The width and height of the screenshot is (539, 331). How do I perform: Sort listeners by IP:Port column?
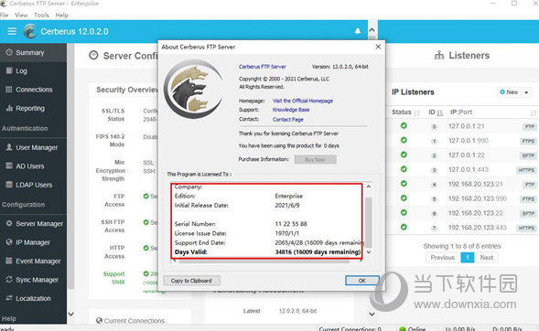pos(461,112)
